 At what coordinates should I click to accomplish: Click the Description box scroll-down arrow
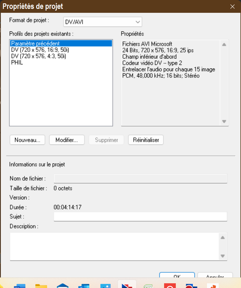[223, 256]
